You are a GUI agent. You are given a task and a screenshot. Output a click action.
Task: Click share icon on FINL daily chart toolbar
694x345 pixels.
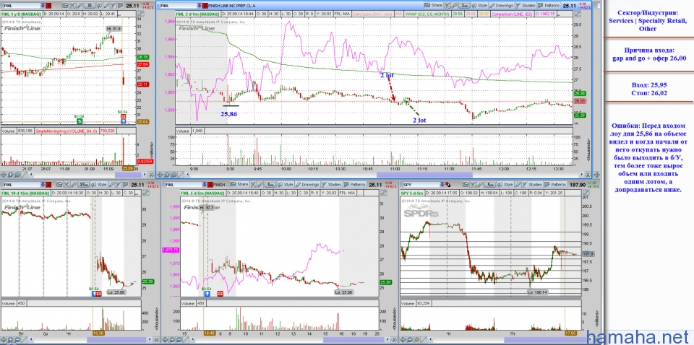click(65, 5)
